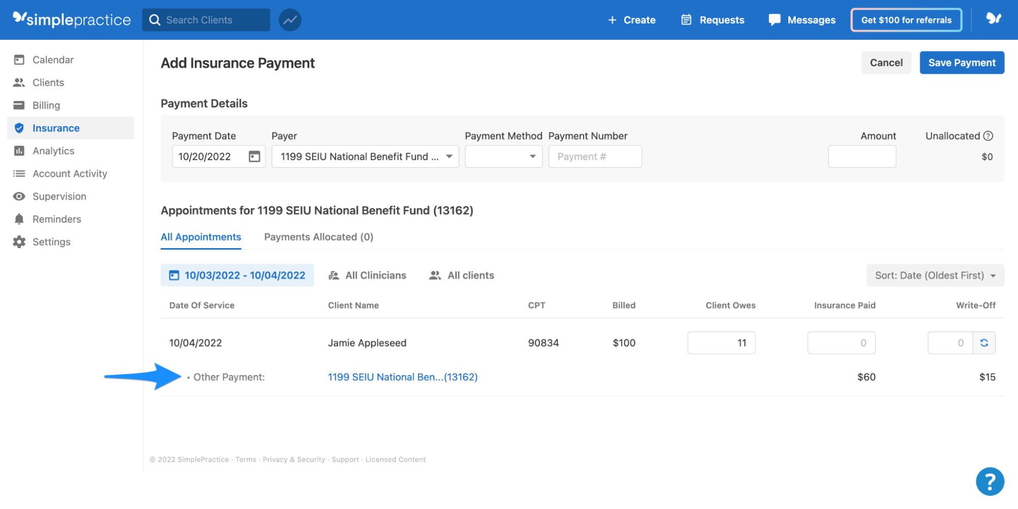Open the Insurance section in sidebar

[56, 128]
